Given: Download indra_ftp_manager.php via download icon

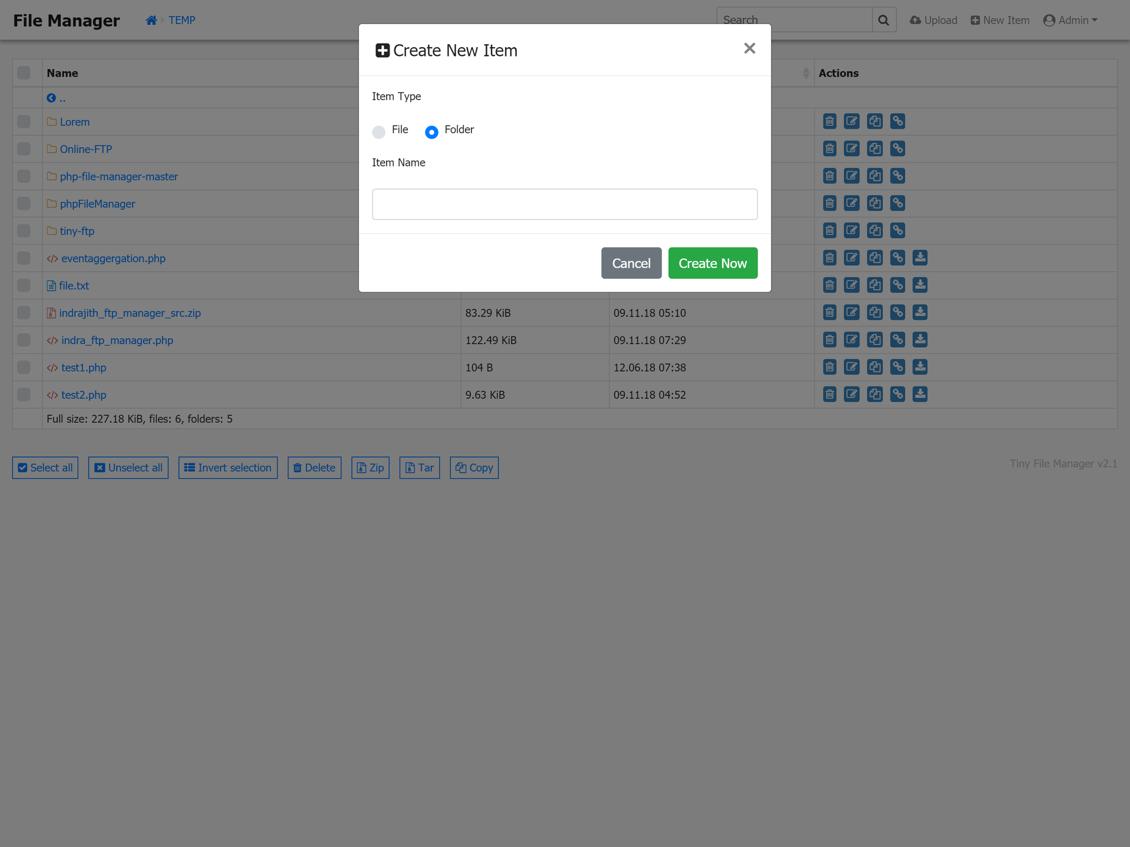Looking at the screenshot, I should click(x=920, y=339).
